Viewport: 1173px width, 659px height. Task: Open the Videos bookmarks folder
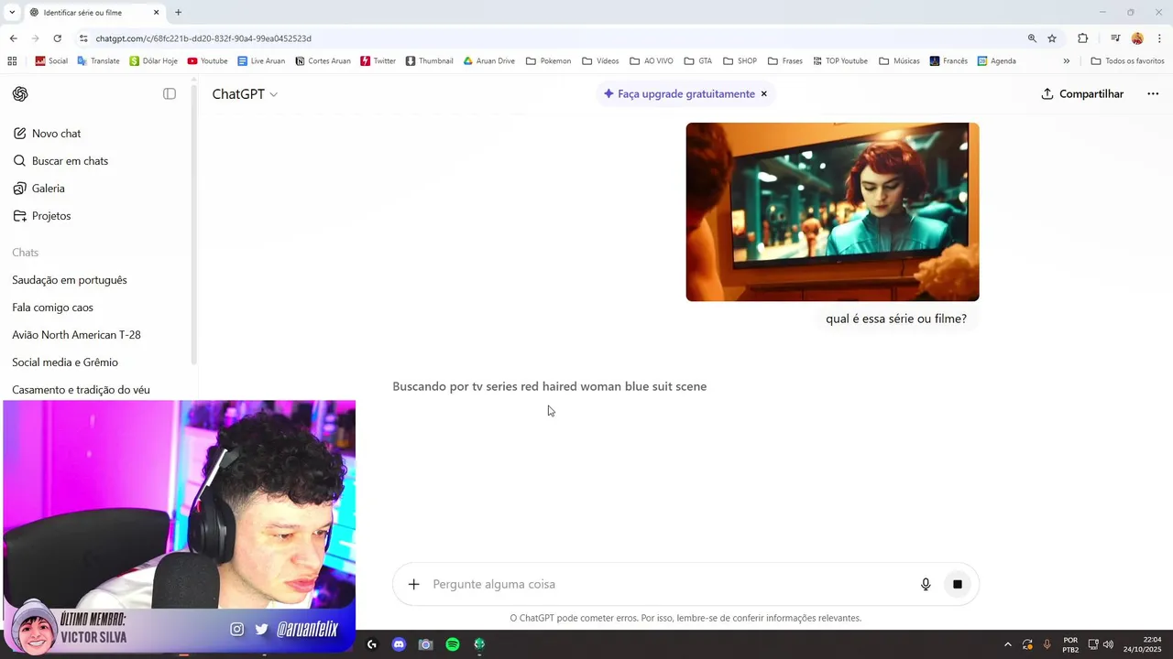pyautogui.click(x=600, y=61)
